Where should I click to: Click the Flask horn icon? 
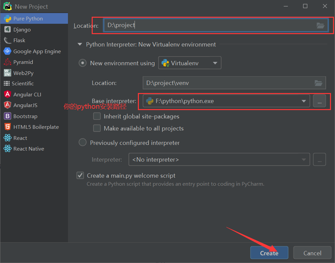[7, 40]
